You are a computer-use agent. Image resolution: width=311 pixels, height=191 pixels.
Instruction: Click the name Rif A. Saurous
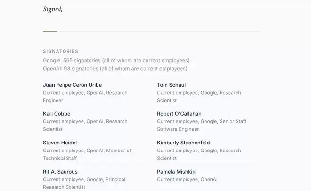click(x=60, y=172)
